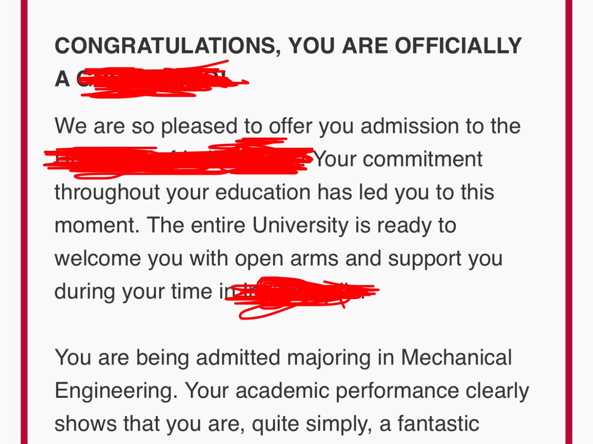Click the left crimson border of the letter

tap(24, 222)
